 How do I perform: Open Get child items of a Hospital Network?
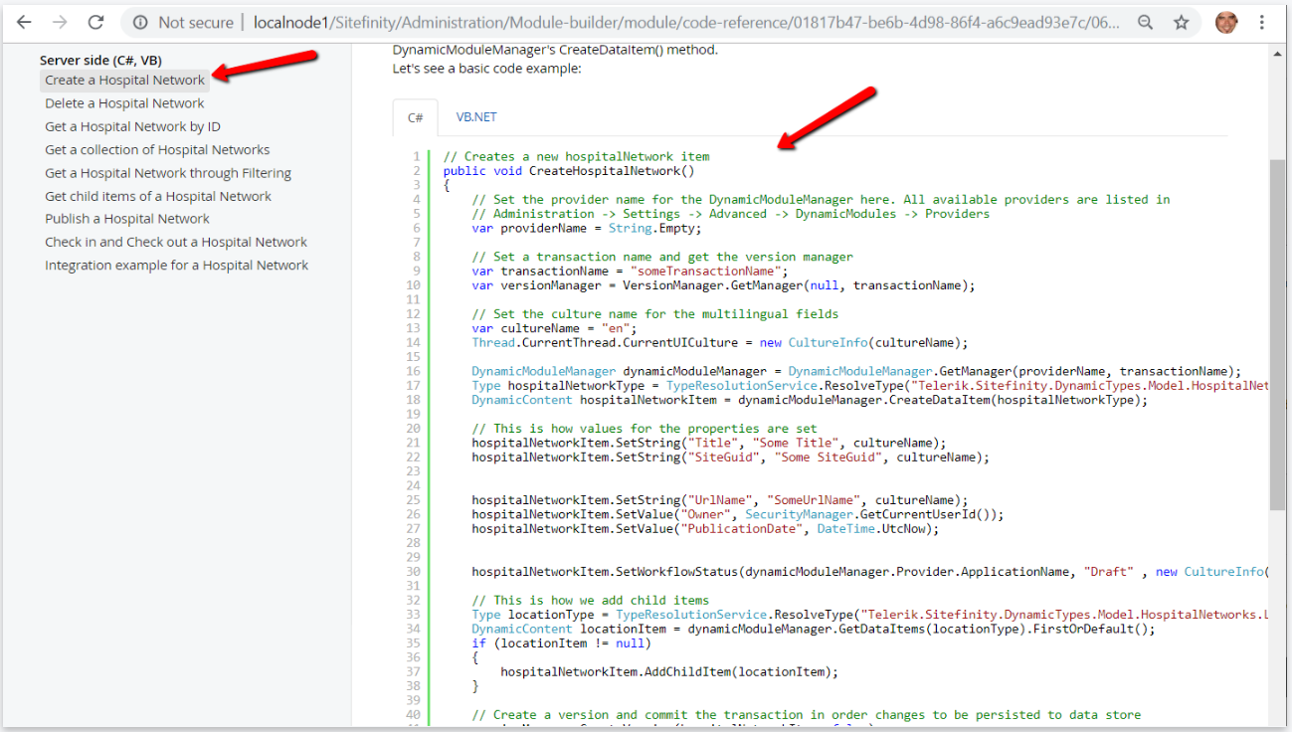coord(158,196)
